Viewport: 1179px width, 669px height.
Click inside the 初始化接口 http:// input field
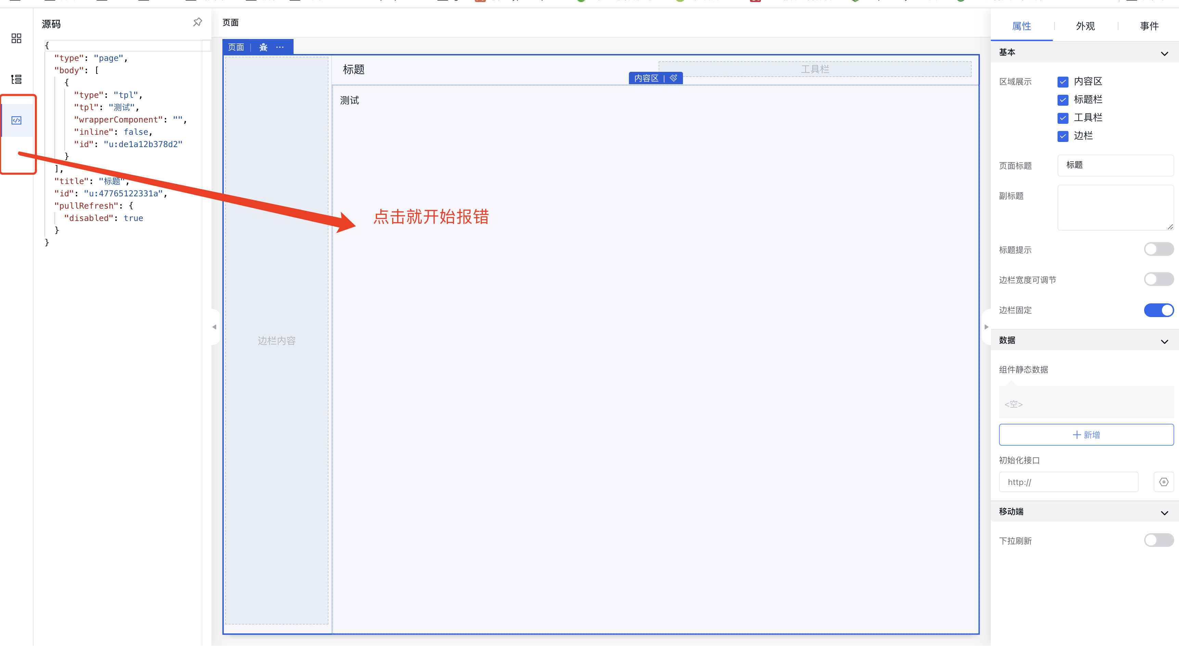coord(1068,482)
